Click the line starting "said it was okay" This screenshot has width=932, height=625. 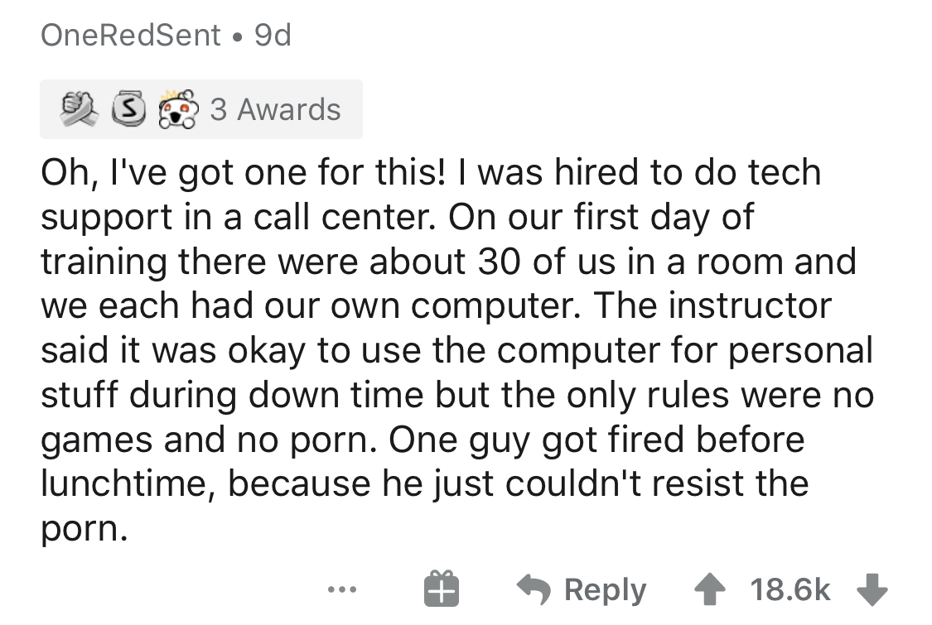click(456, 350)
